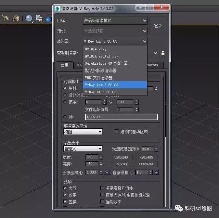The image size is (219, 218).
Task: Open the 预设 preset dropdown
Action: point(115,31)
